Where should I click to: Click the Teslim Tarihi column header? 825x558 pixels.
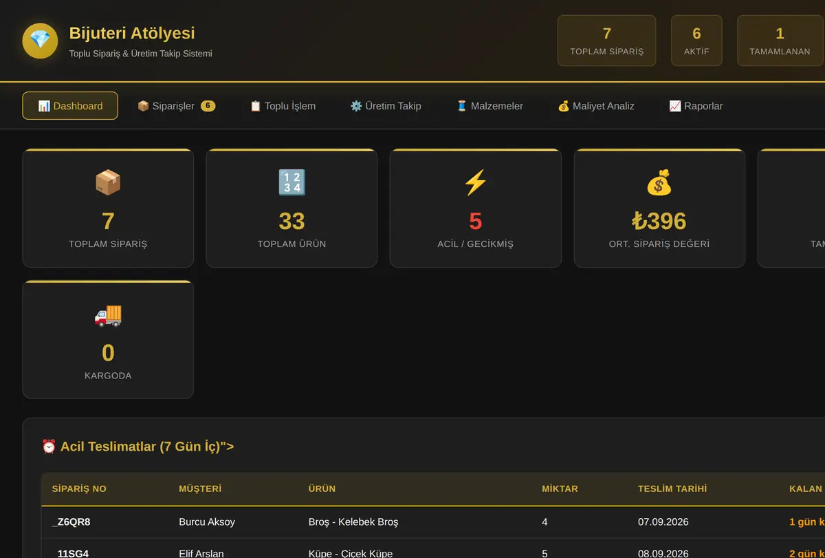[672, 489]
